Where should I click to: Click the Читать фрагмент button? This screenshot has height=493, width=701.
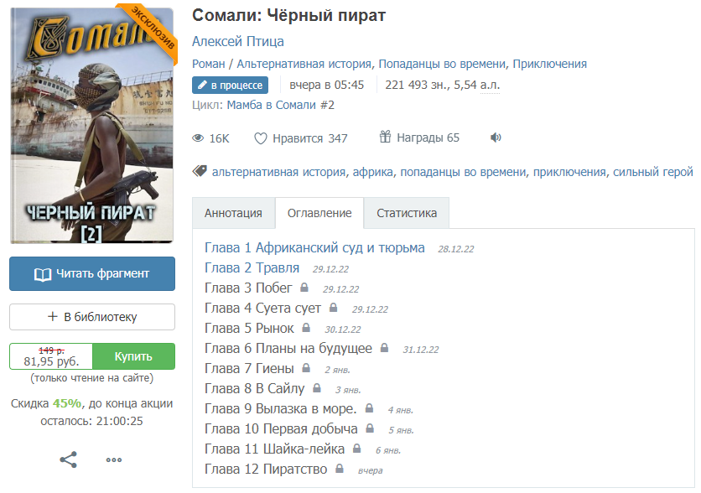pos(92,273)
